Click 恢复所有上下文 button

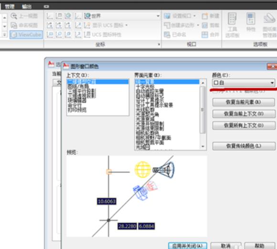point(244,126)
